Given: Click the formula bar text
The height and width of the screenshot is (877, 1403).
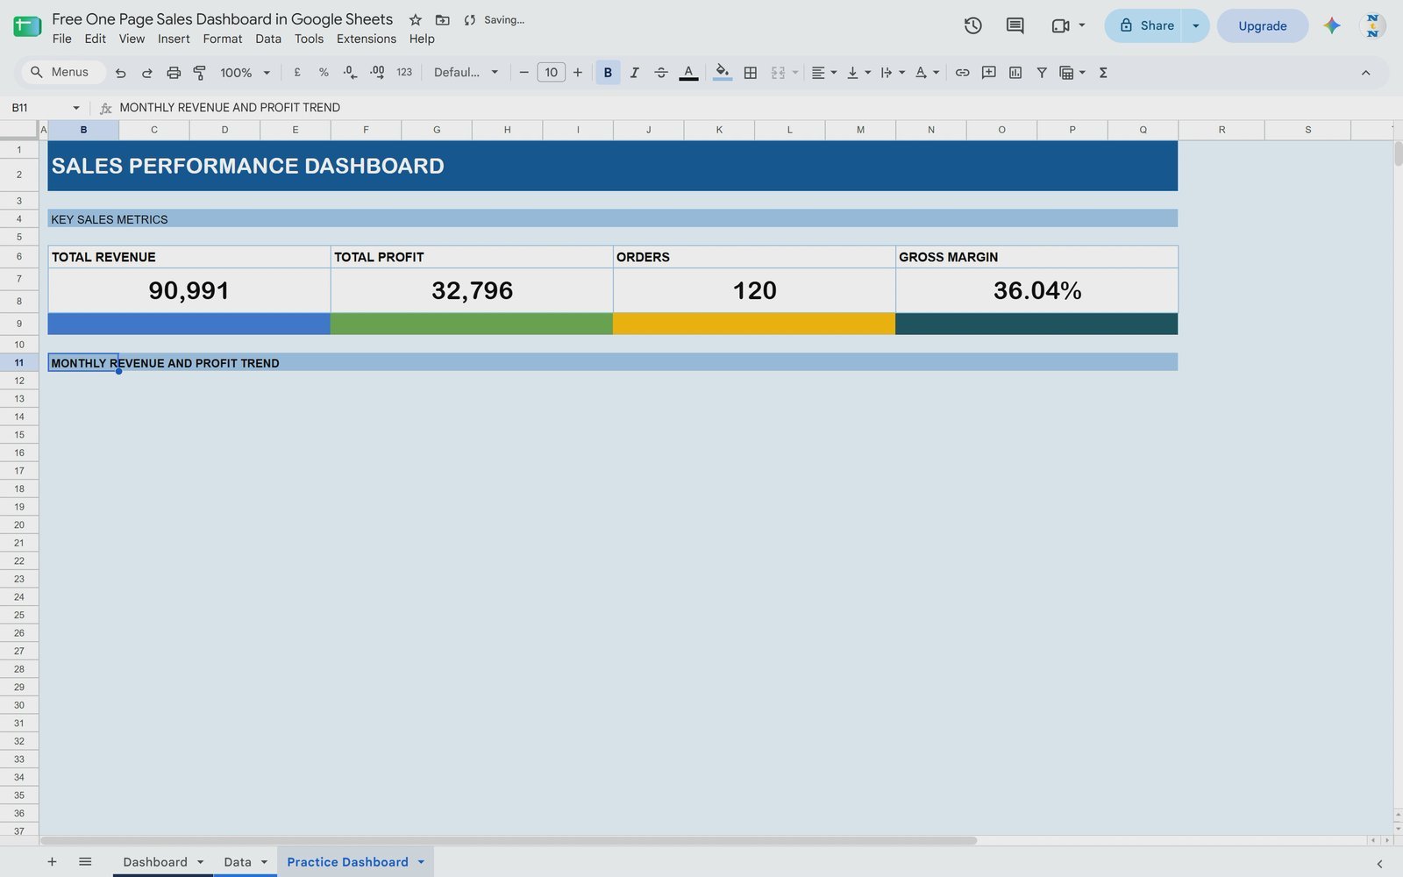Looking at the screenshot, I should coord(230,108).
